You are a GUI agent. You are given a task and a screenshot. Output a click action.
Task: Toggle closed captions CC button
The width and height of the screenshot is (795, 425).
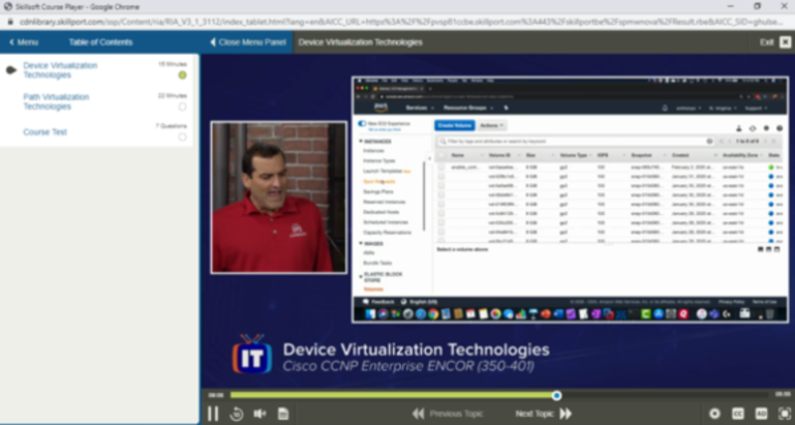[737, 414]
